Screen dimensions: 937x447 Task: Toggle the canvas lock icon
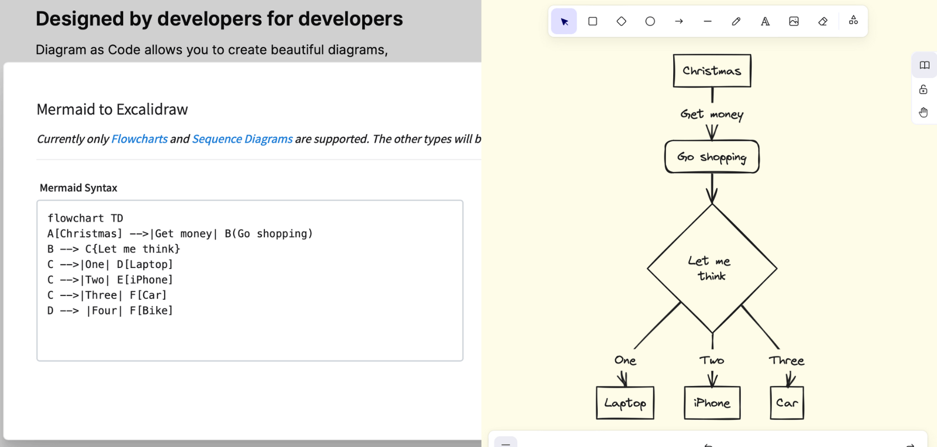pyautogui.click(x=923, y=90)
